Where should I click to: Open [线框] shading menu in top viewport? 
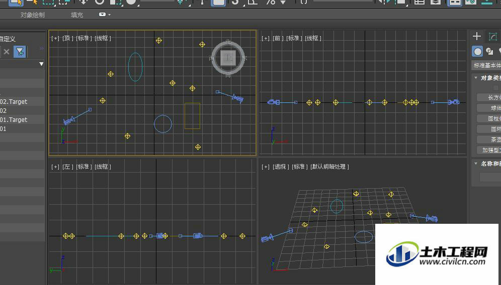pyautogui.click(x=103, y=38)
